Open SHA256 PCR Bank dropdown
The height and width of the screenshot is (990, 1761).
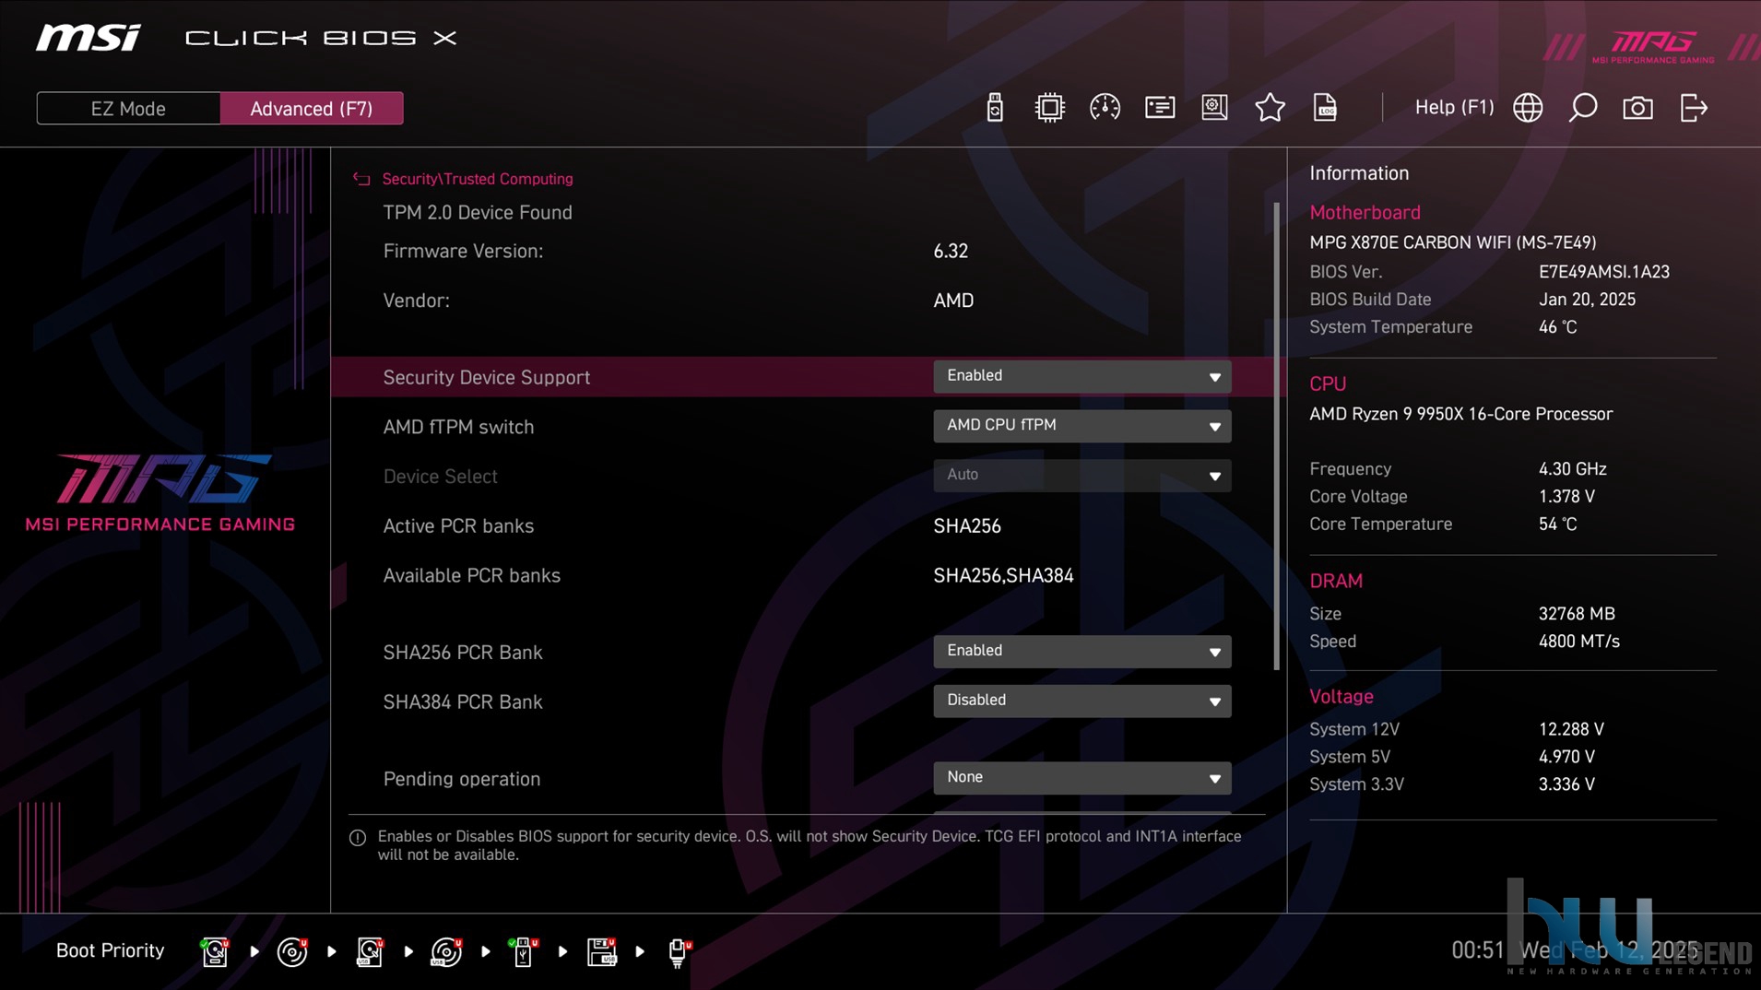[1081, 652]
